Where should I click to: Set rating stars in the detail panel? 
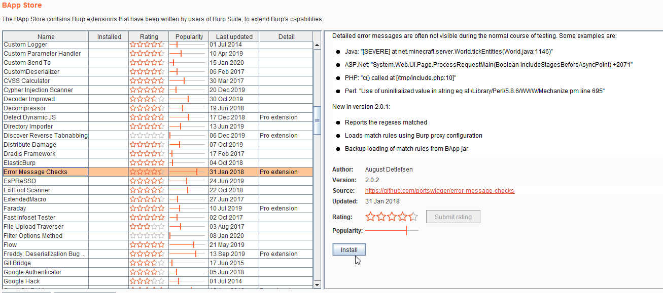coord(392,217)
